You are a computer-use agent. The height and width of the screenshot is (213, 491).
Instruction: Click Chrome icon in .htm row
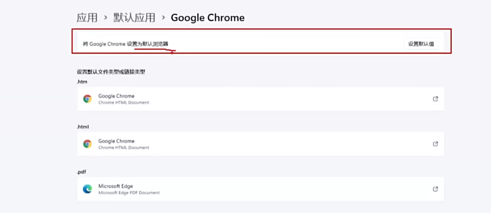click(87, 99)
